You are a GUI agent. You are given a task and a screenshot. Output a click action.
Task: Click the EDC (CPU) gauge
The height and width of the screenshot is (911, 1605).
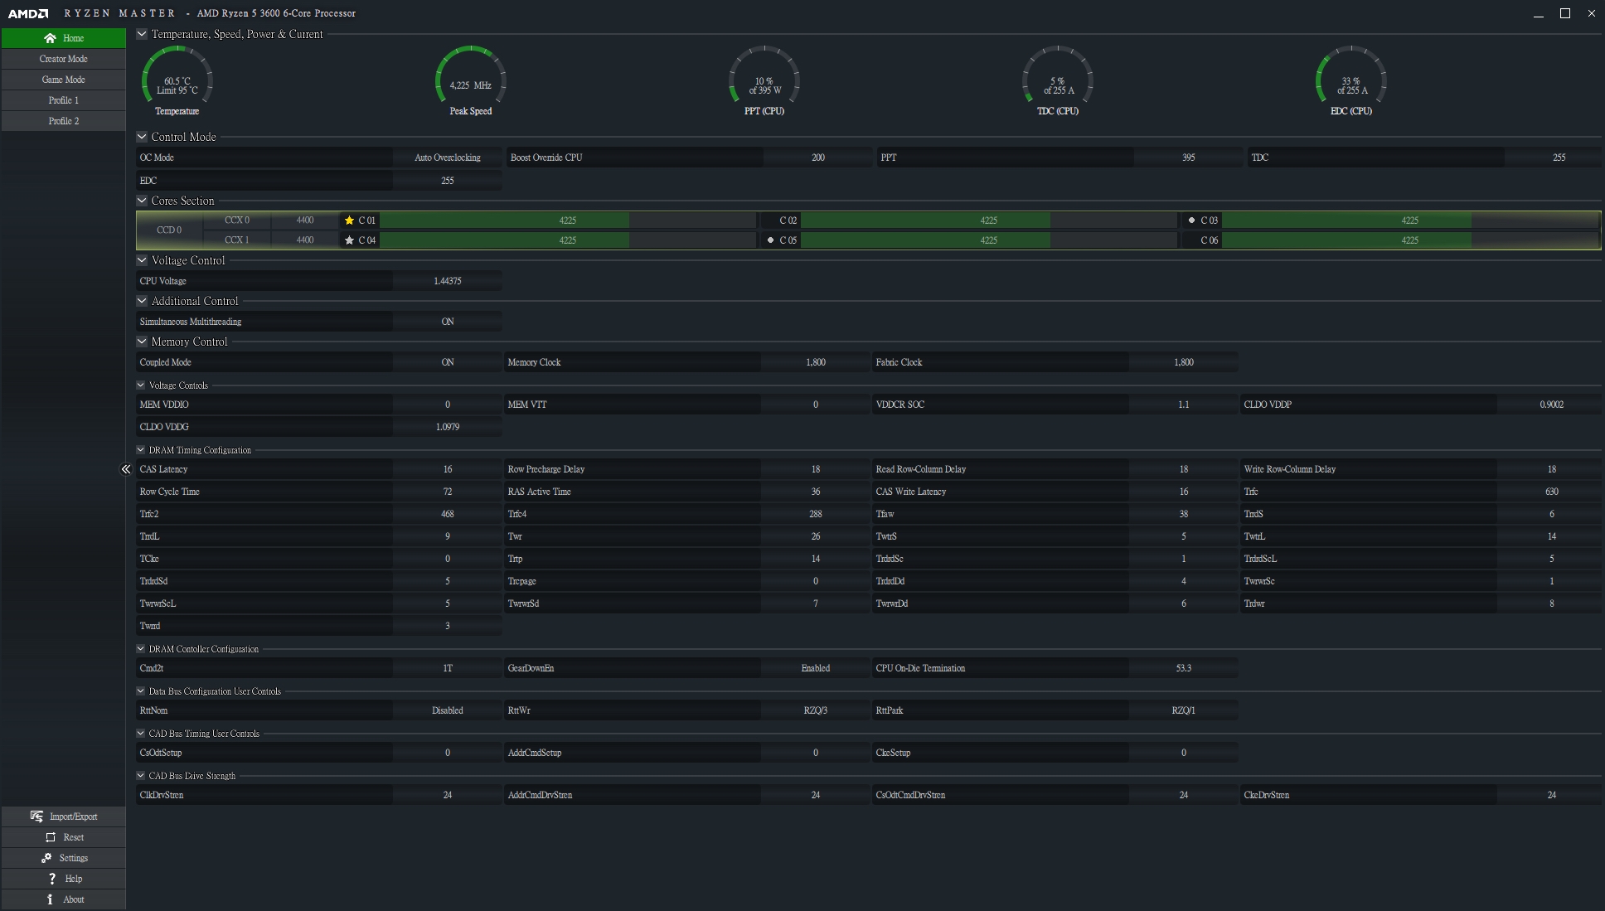click(1350, 80)
